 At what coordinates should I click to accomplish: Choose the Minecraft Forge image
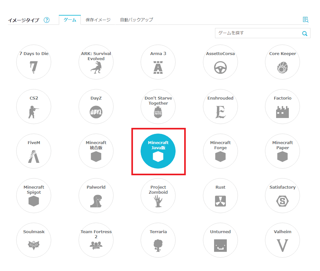click(220, 151)
